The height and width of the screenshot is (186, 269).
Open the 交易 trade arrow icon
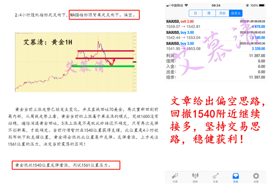[x=216, y=176]
